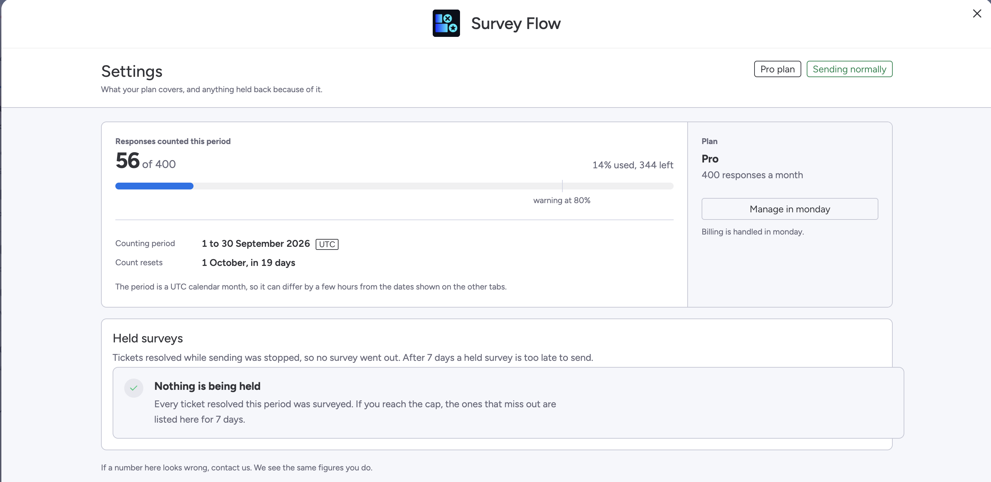Click the Survey Flow app logo icon
Image resolution: width=991 pixels, height=482 pixels.
coord(446,23)
